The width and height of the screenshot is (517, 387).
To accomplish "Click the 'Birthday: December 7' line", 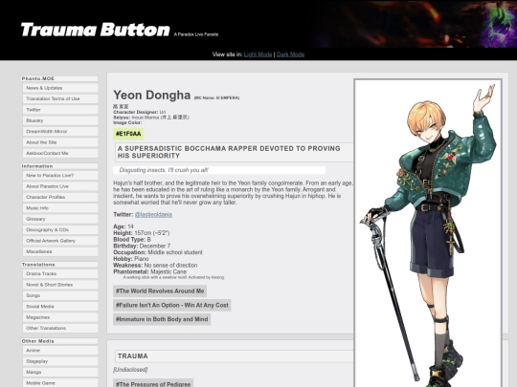I will click(142, 247).
